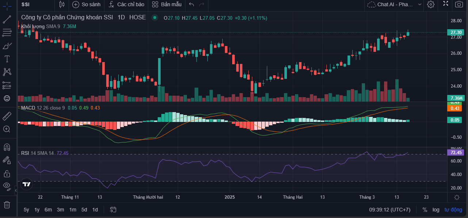Enter fullscreen mode
The image size is (468, 218).
446,4
